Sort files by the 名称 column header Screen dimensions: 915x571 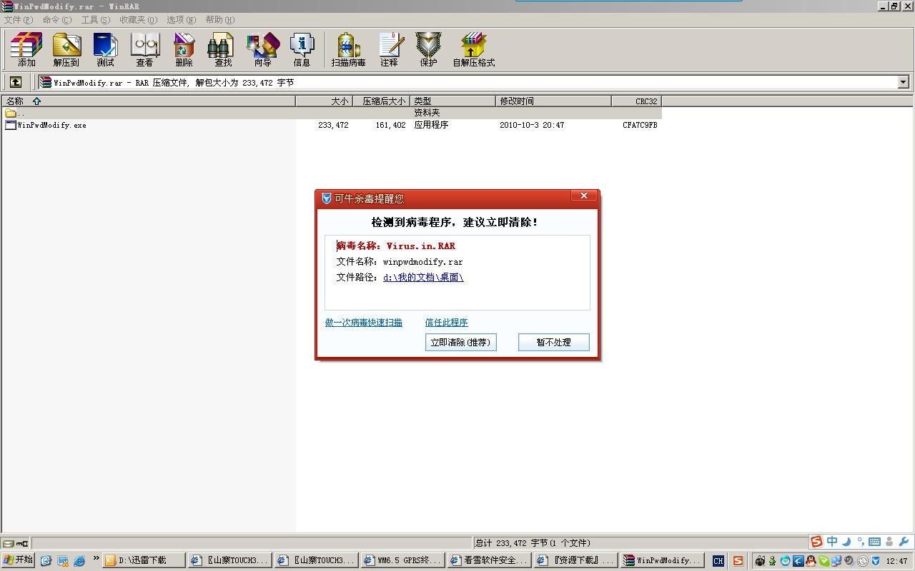[x=149, y=101]
